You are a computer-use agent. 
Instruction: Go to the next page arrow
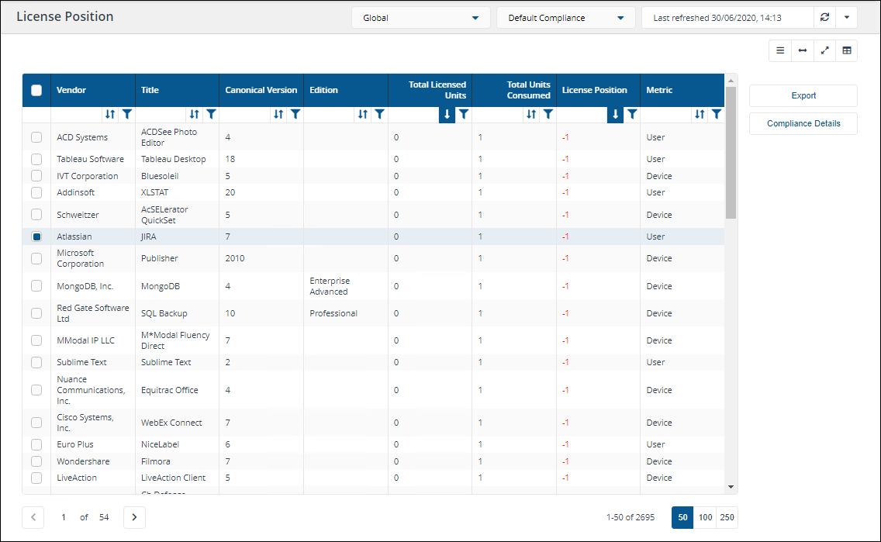pyautogui.click(x=134, y=517)
